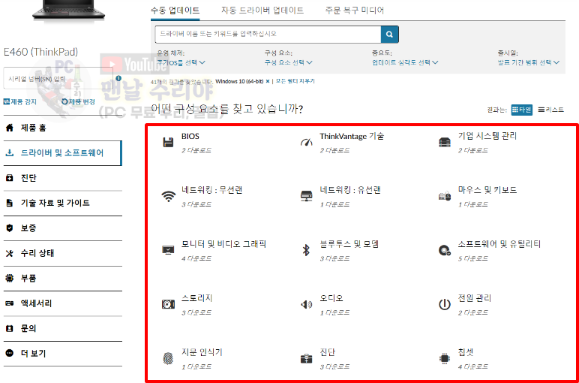The width and height of the screenshot is (579, 383).
Task: Click the wired LAN networking icon
Action: coord(307,196)
